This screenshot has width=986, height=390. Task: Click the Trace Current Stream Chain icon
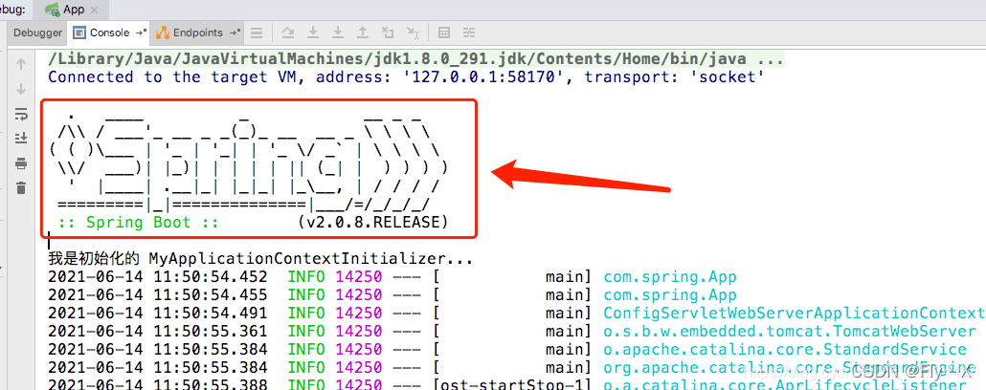469,32
